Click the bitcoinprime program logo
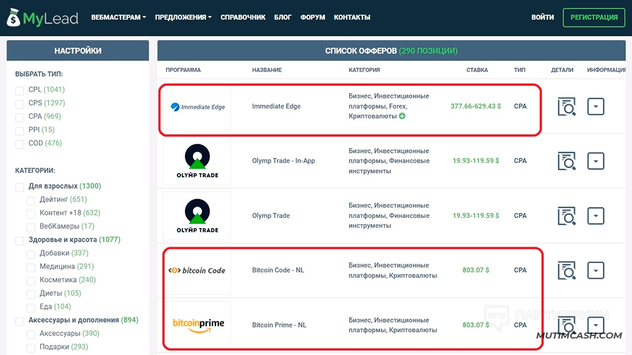The image size is (632, 355). [198, 325]
